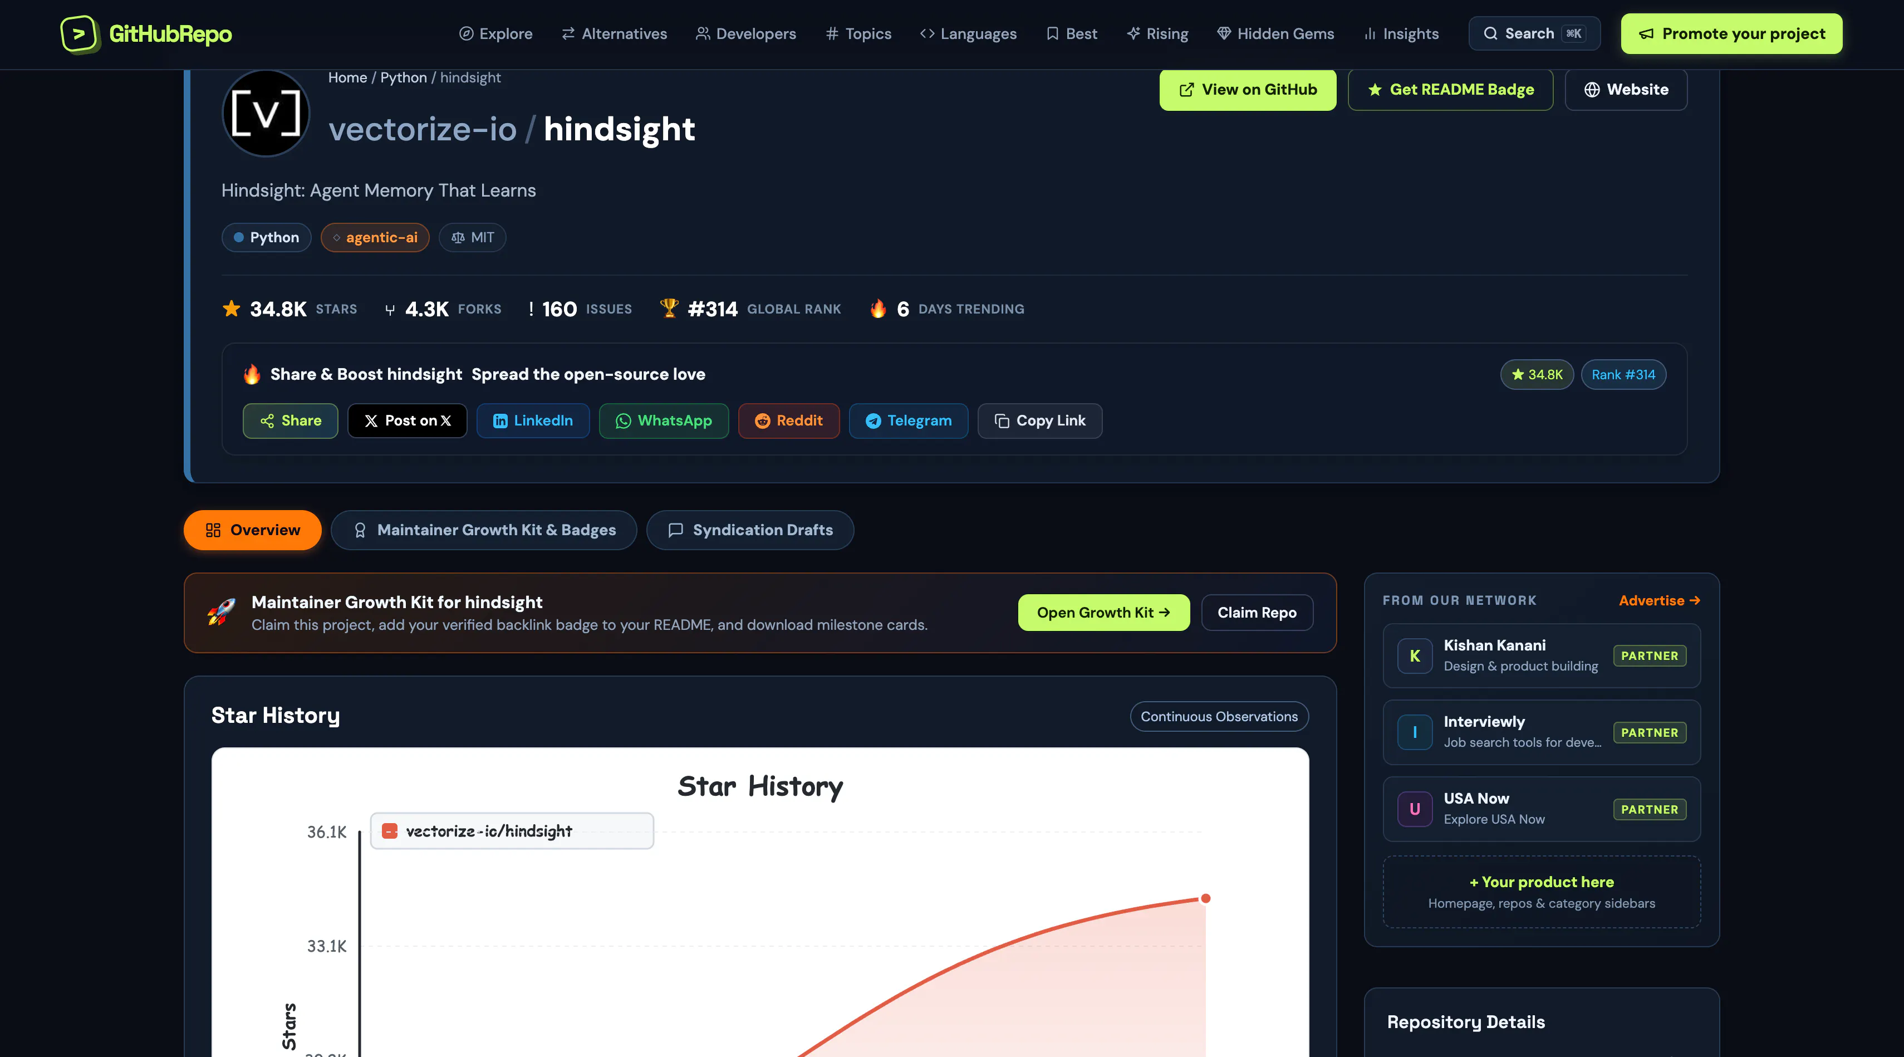The width and height of the screenshot is (1904, 1057).
Task: Open the Insights nav item
Action: 1401,34
